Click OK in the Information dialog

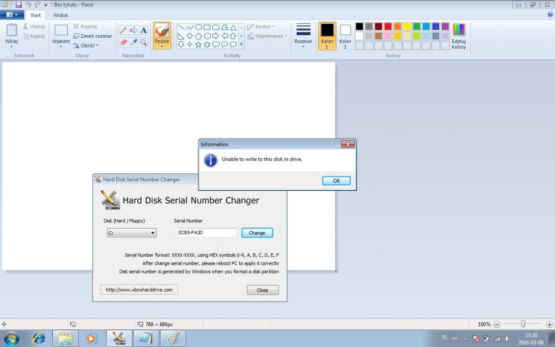(x=336, y=180)
